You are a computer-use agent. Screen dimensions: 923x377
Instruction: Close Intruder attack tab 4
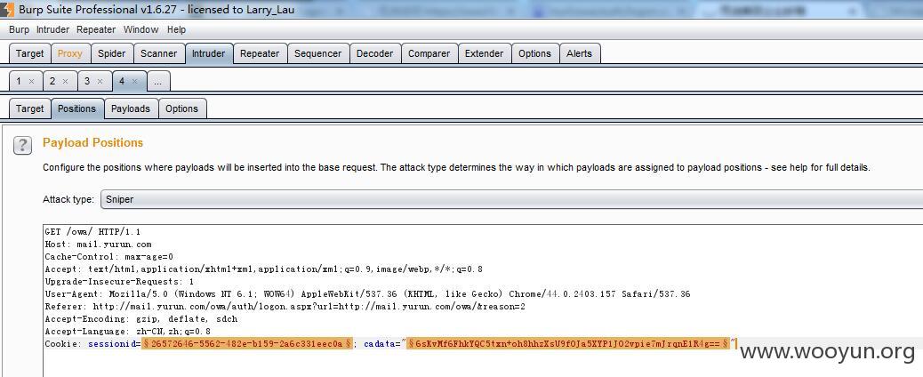(x=135, y=82)
